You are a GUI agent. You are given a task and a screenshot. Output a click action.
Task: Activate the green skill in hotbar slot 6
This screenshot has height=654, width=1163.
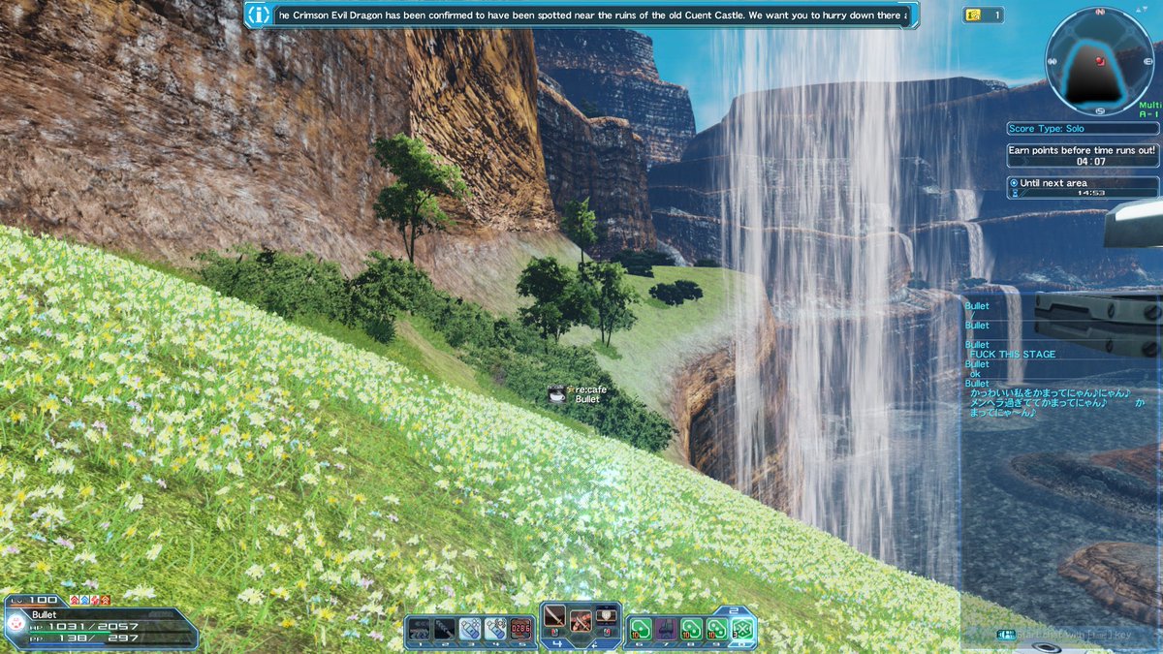tap(640, 629)
